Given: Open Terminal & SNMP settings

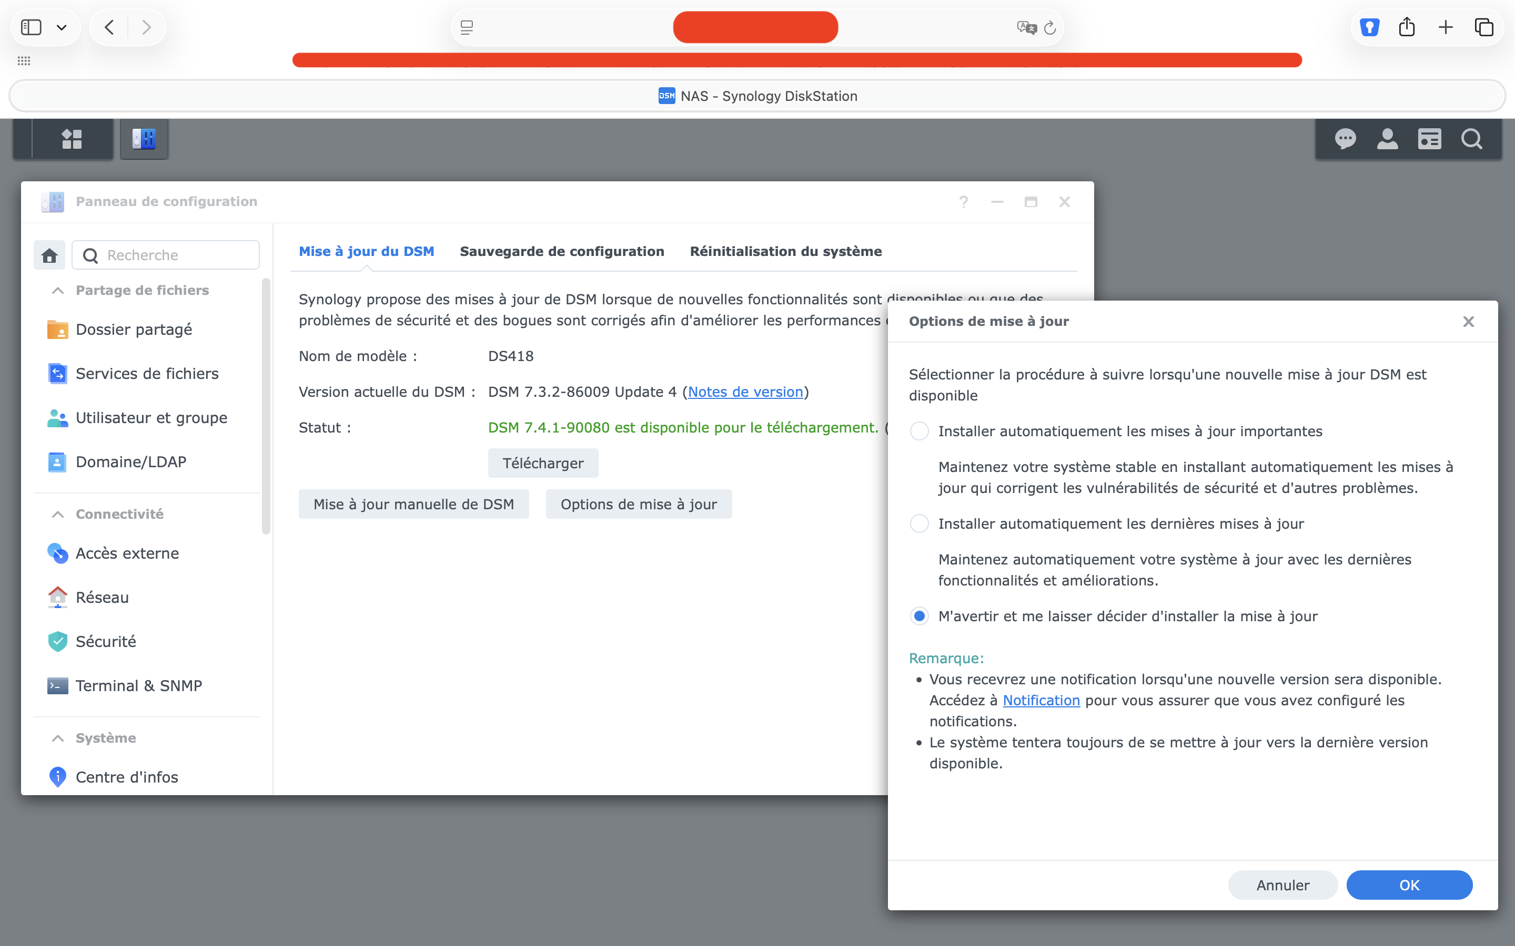Looking at the screenshot, I should click(139, 686).
